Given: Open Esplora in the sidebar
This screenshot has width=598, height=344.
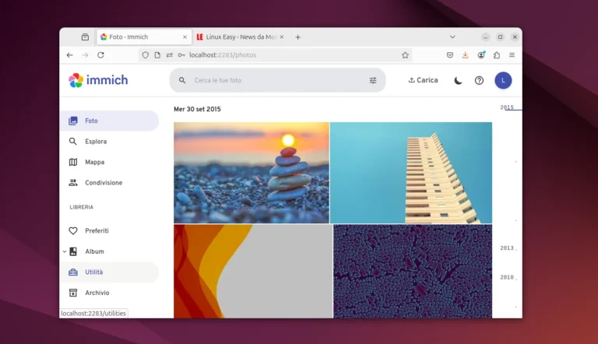Looking at the screenshot, I should [96, 142].
